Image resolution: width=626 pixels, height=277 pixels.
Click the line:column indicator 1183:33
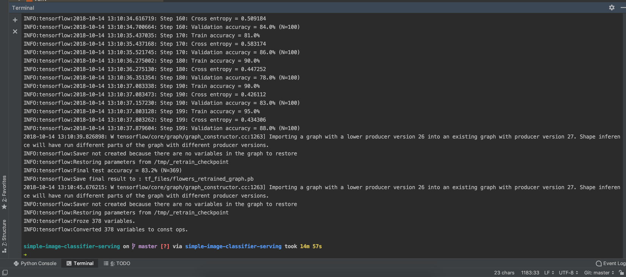(x=530, y=272)
